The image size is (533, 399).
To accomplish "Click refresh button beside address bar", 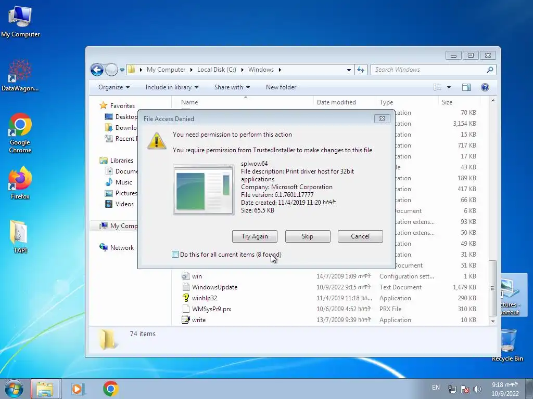I will (361, 70).
